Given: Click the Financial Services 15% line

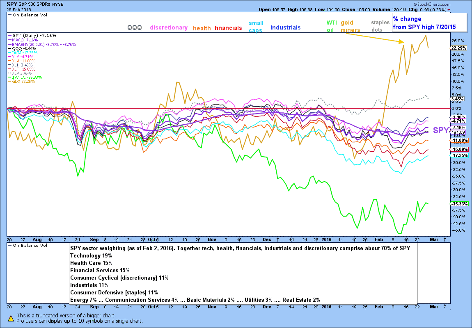Looking at the screenshot, I should [100, 271].
